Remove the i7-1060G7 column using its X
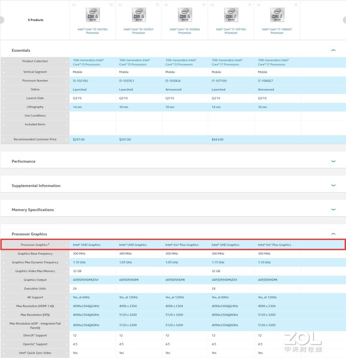 (296, 4)
